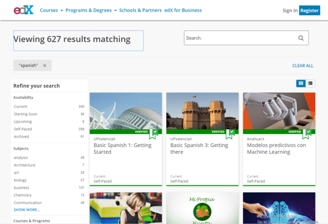Clear all search filters
The image size is (328, 224).
point(302,65)
